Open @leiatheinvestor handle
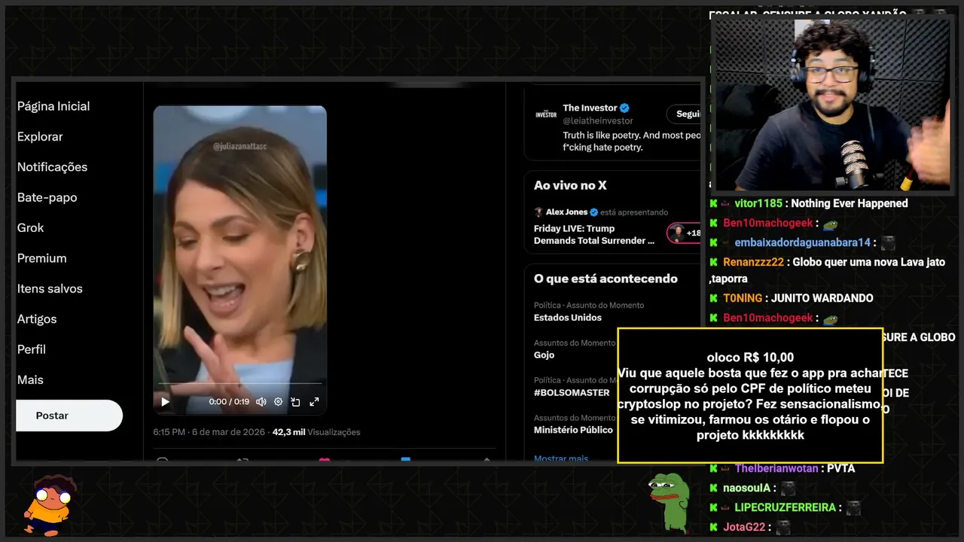The width and height of the screenshot is (964, 542). pos(598,120)
